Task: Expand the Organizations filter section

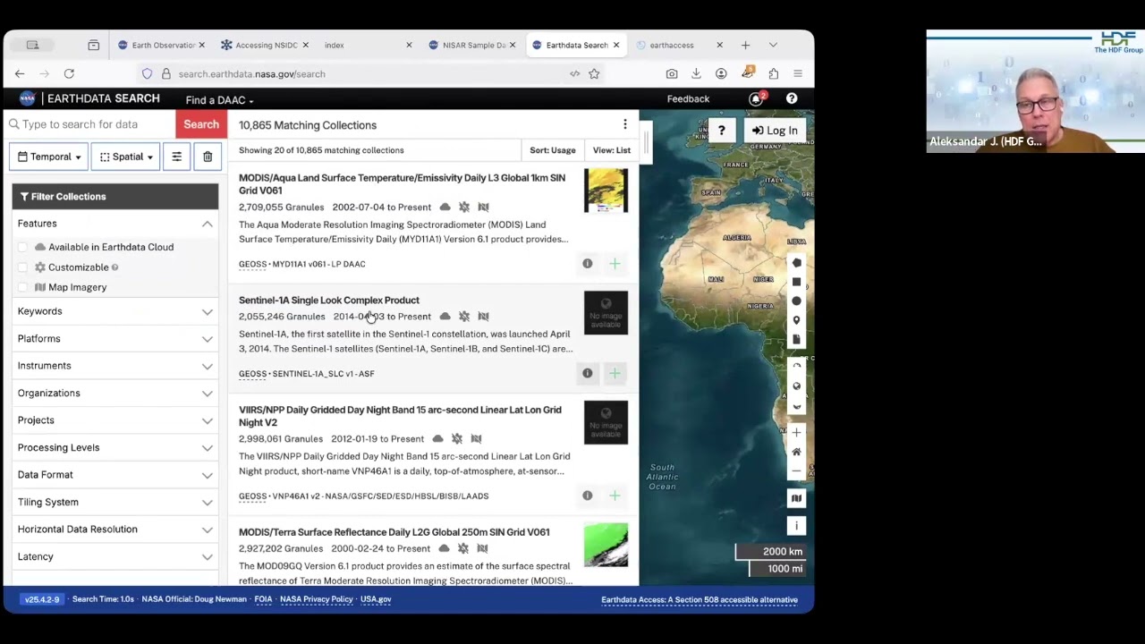Action: click(115, 394)
